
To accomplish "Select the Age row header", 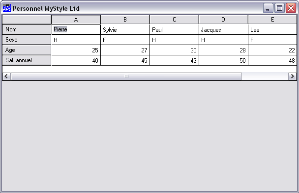I will [x=27, y=50].
